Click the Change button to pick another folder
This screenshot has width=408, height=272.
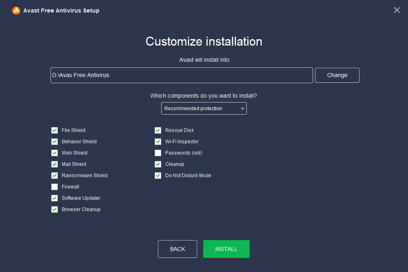(x=337, y=75)
